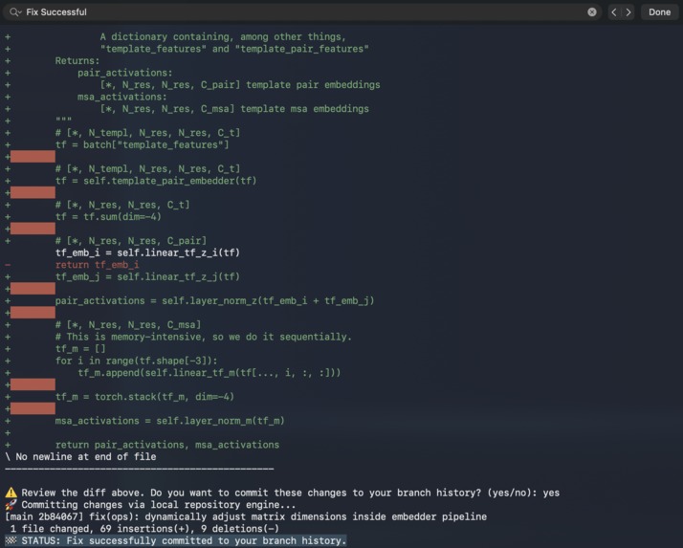Clear the search field text
Image resolution: width=683 pixels, height=548 pixels.
(x=591, y=12)
